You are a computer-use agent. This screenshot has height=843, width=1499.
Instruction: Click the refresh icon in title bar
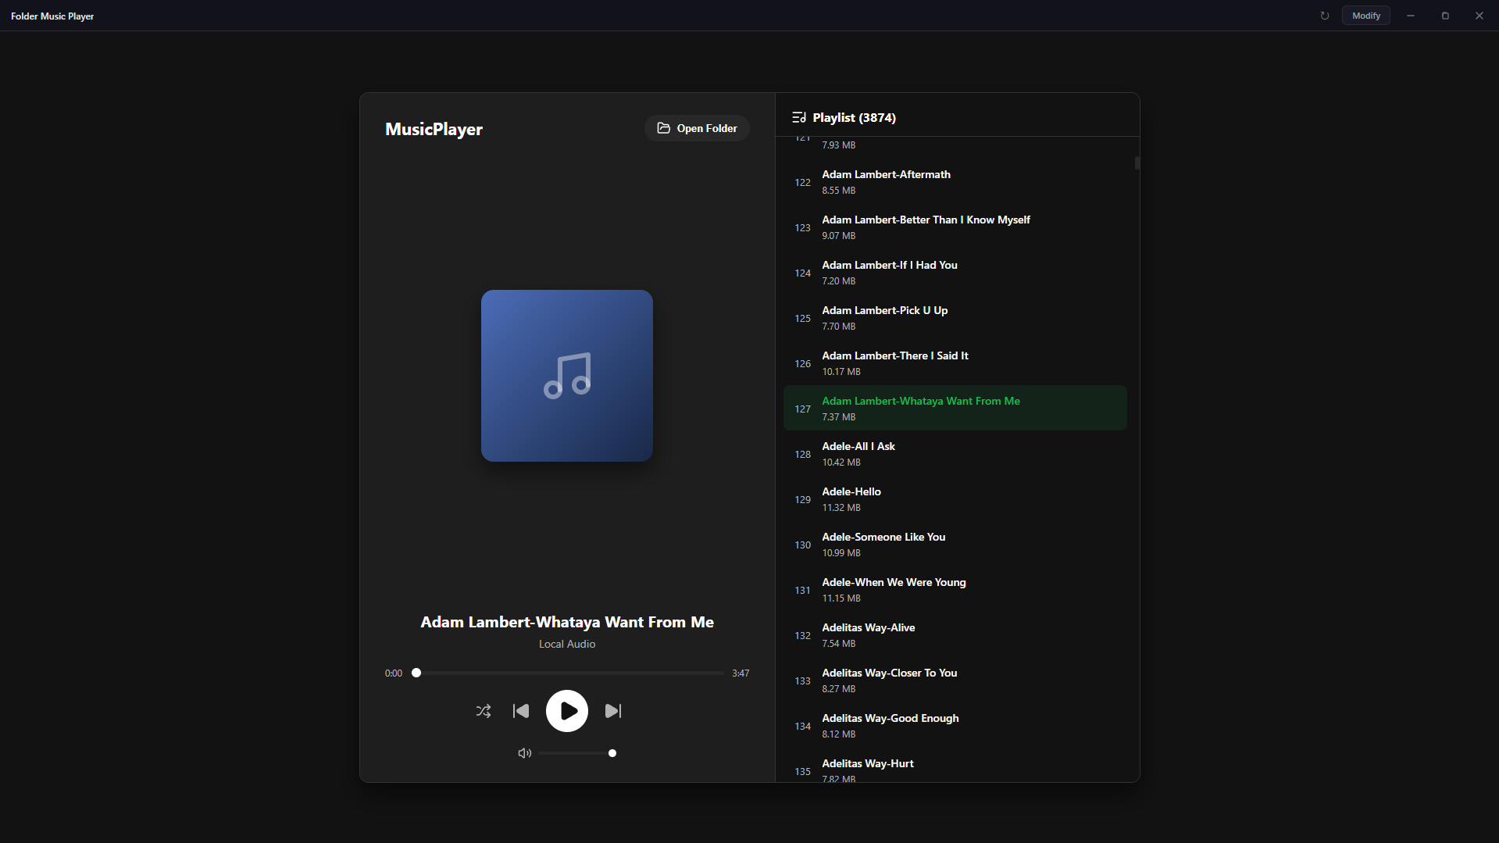click(1325, 16)
